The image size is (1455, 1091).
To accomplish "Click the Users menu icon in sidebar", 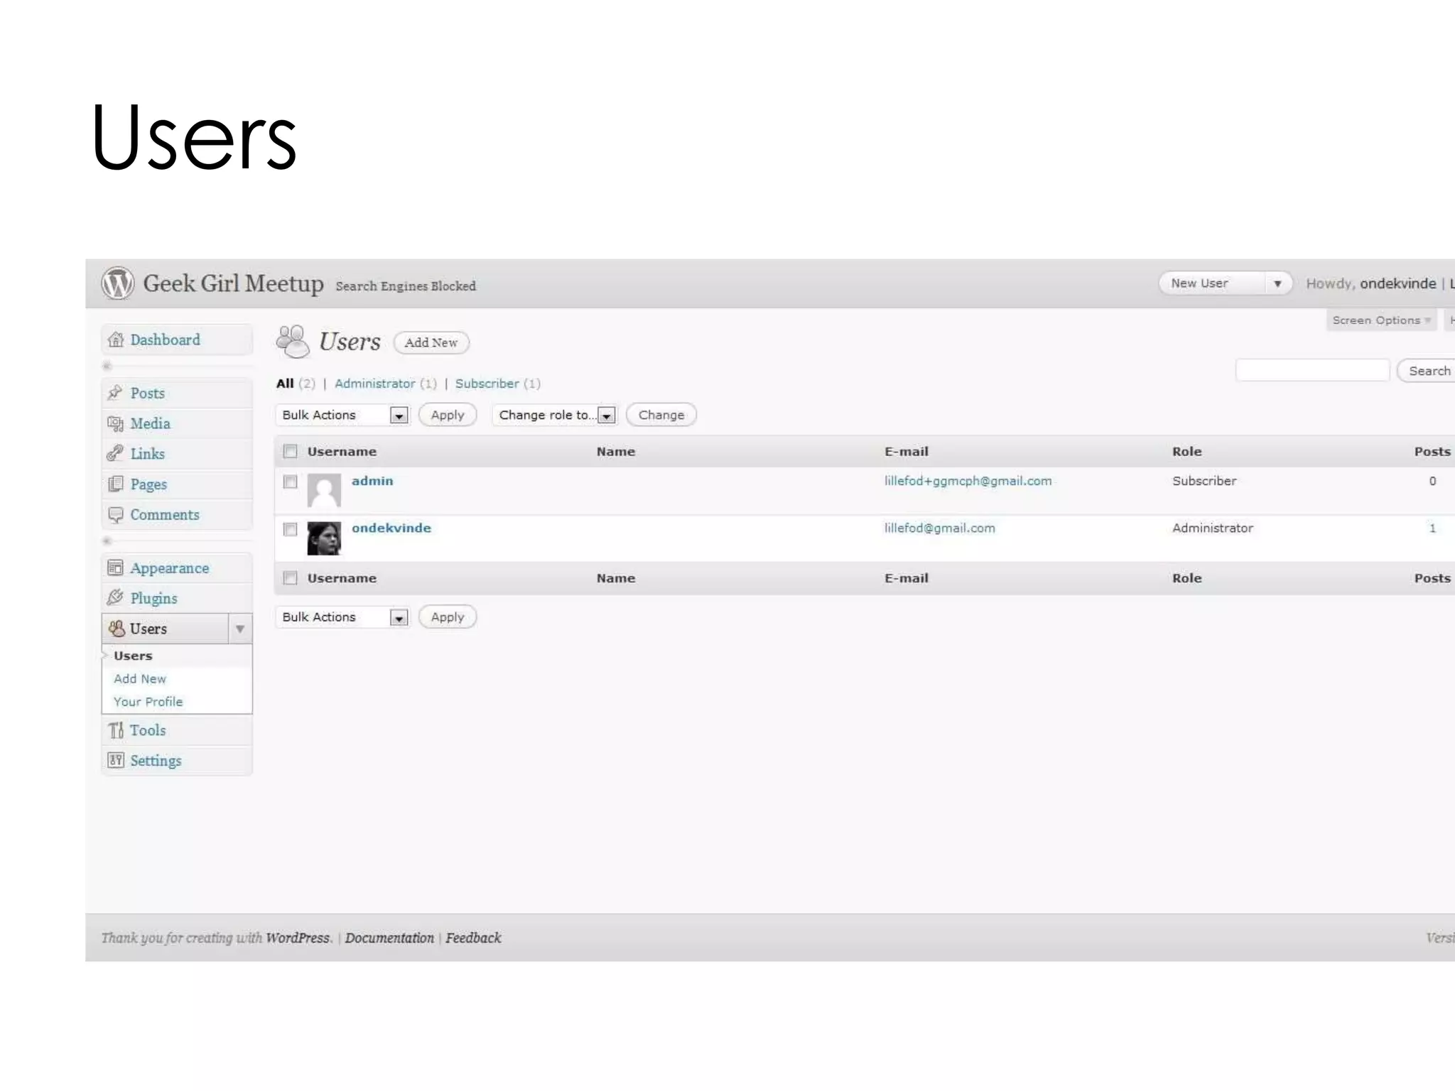I will [x=117, y=629].
